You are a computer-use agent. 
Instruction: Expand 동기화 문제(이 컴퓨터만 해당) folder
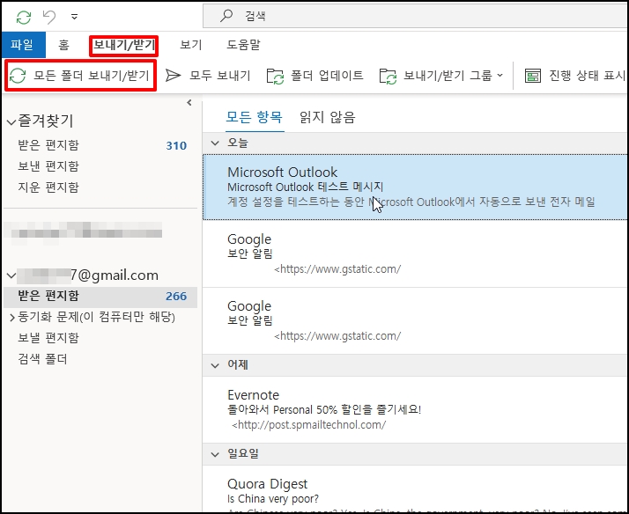pos(12,318)
